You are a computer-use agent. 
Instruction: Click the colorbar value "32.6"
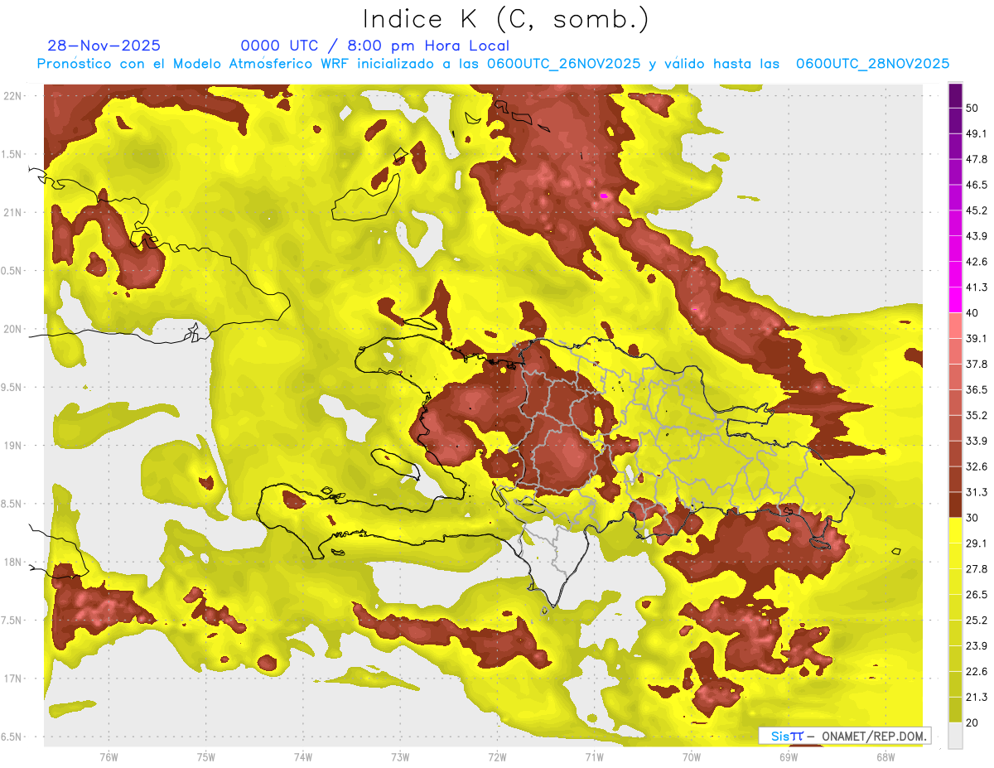(977, 467)
